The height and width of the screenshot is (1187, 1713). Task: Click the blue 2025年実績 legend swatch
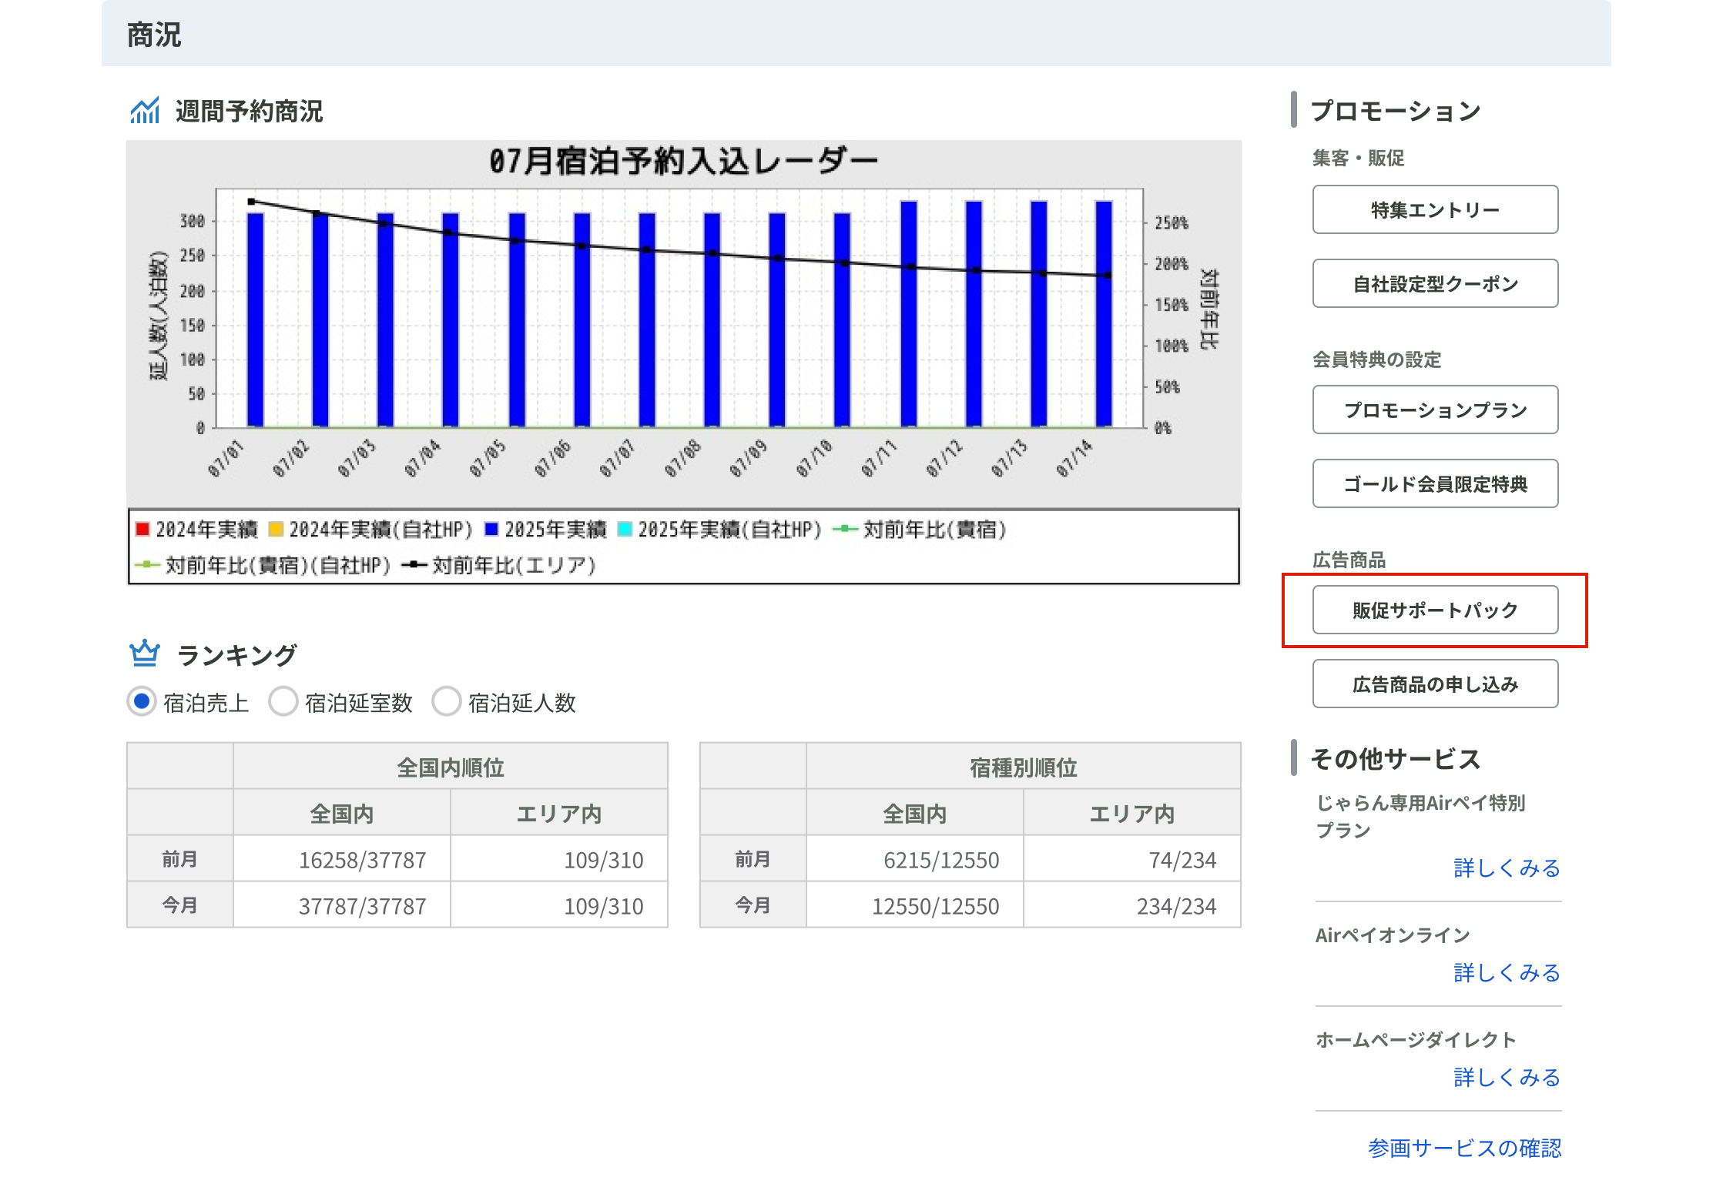coord(491,530)
